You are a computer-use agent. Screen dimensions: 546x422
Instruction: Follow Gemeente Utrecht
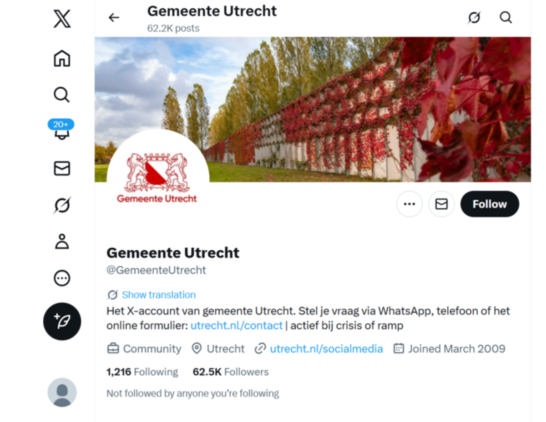(490, 204)
